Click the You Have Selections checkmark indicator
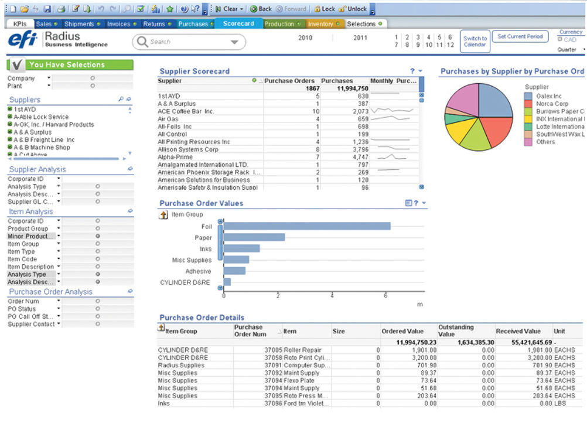587x430 pixels. click(16, 65)
